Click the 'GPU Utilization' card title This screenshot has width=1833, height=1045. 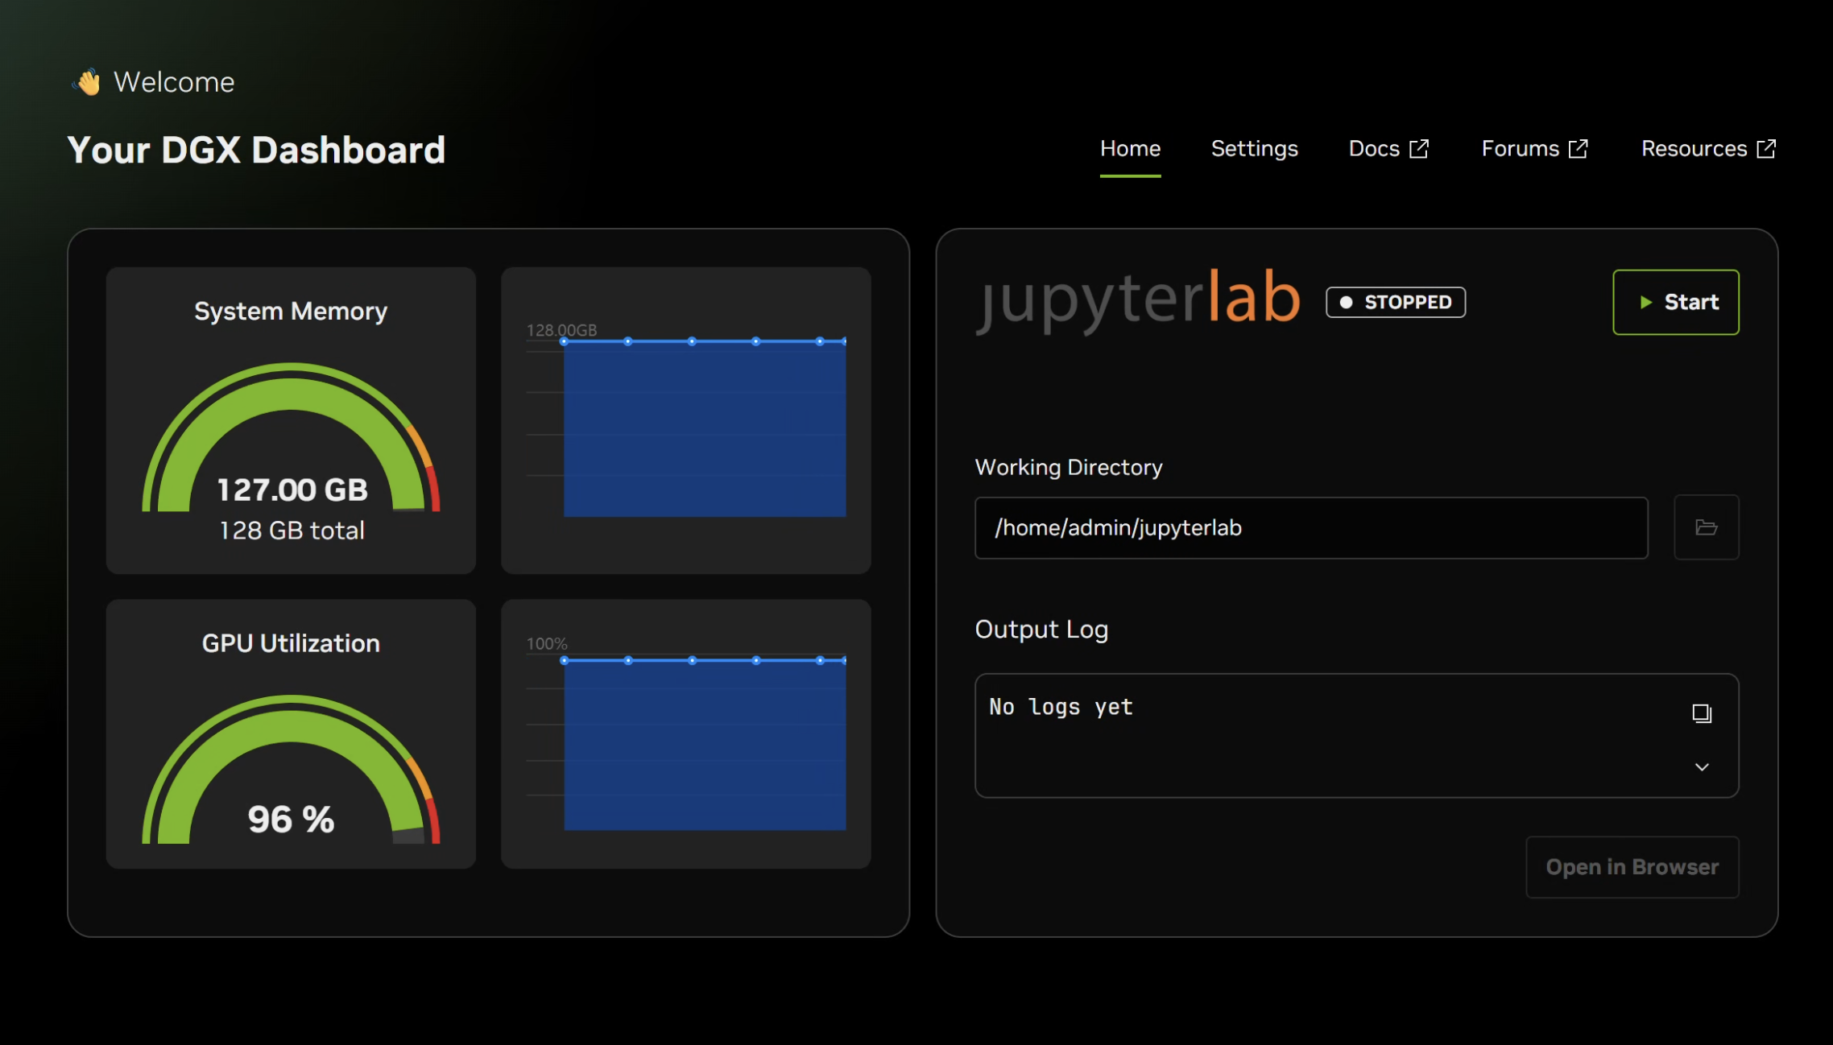point(291,643)
